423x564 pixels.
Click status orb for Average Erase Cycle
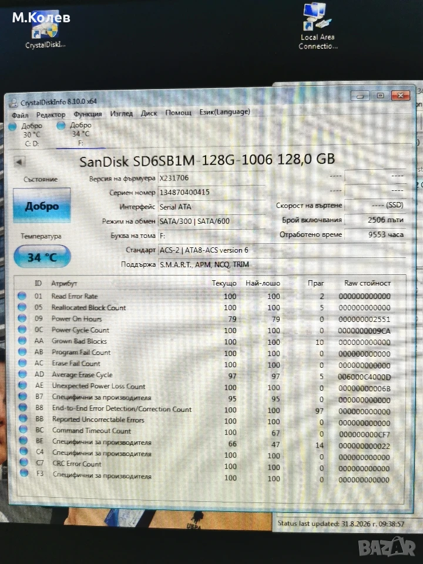coord(23,374)
